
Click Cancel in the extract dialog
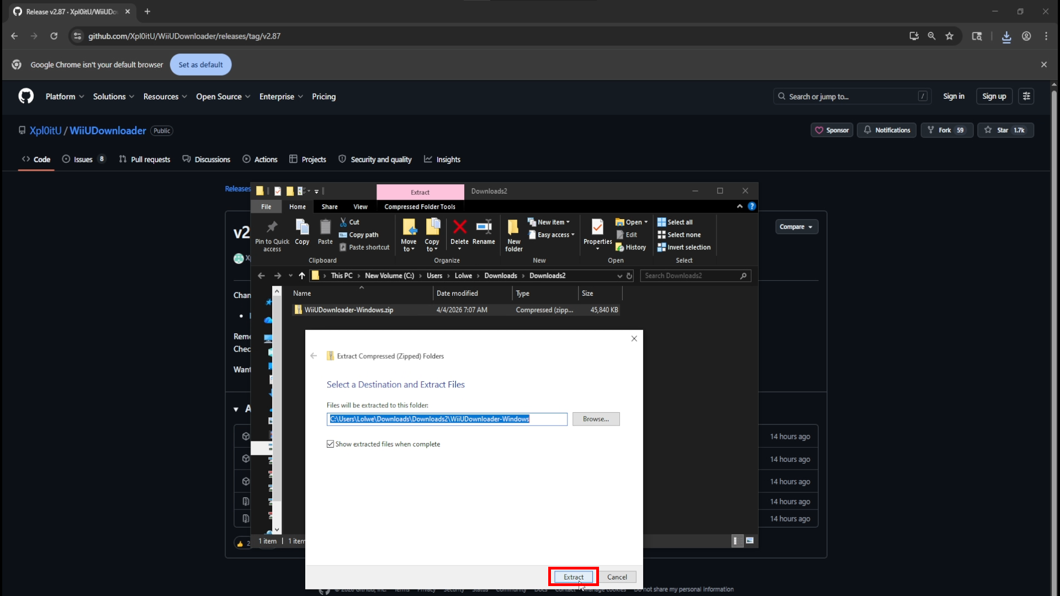pyautogui.click(x=617, y=577)
